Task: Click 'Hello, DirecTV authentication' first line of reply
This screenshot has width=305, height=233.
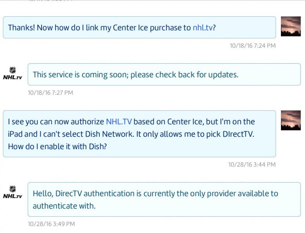Action: [x=156, y=193]
